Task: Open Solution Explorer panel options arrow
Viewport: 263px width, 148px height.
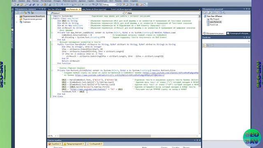Action: click(244, 9)
